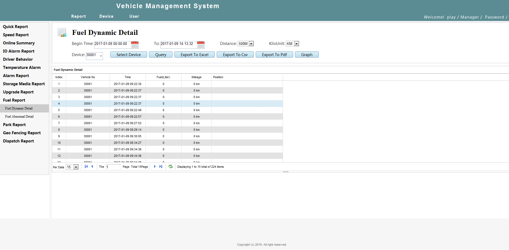Open the Per Data page size dropdown

point(76,167)
